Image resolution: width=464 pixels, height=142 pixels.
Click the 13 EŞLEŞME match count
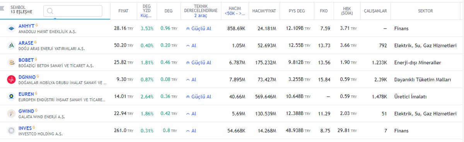[x=21, y=12]
